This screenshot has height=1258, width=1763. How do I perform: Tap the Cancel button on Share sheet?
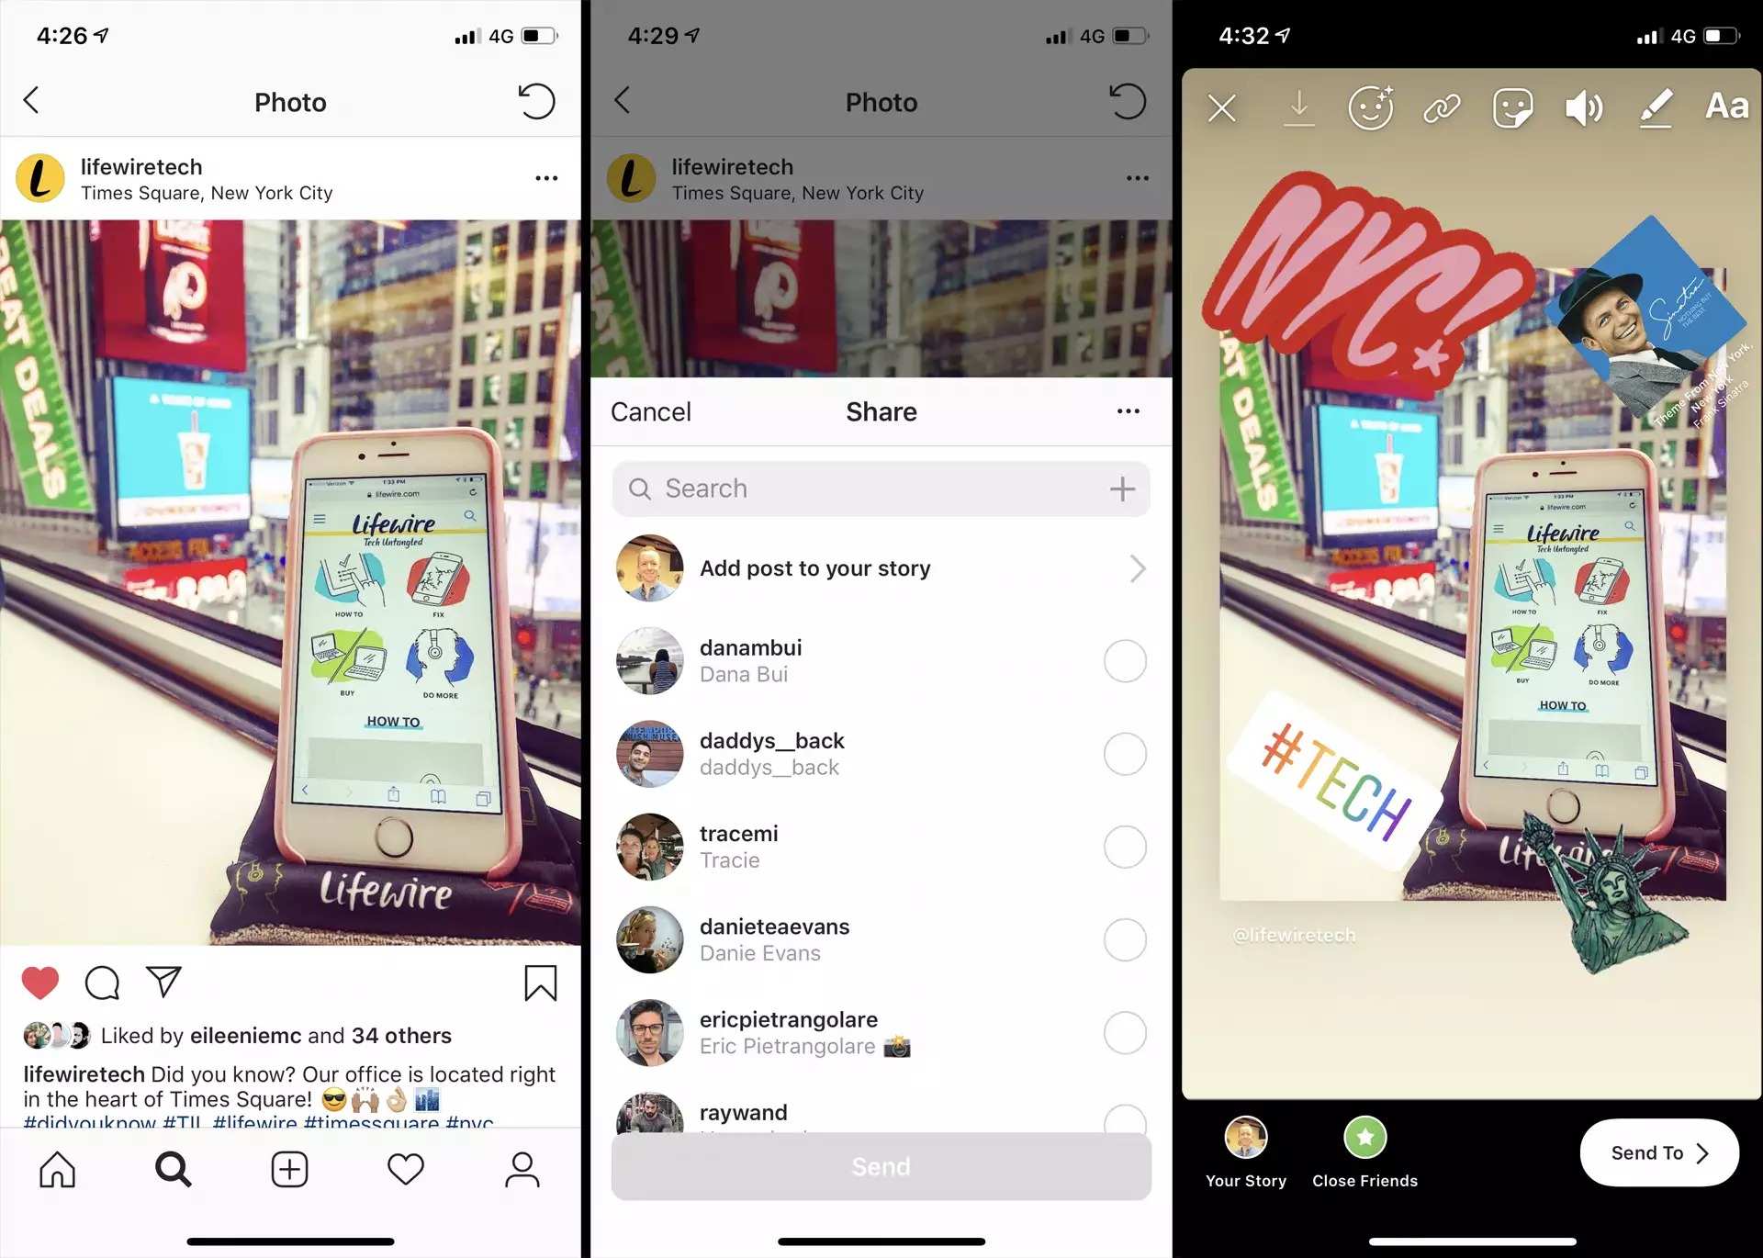651,412
